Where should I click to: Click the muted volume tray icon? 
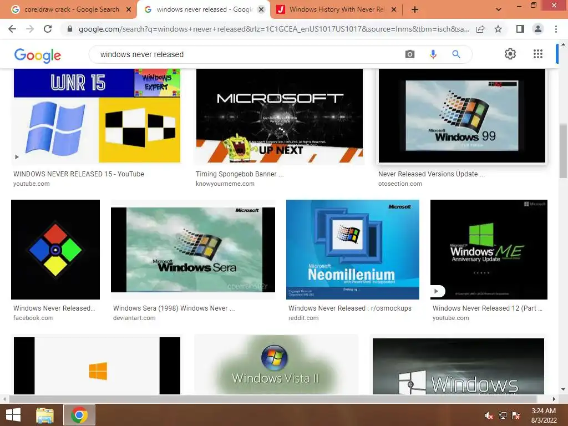(x=489, y=415)
